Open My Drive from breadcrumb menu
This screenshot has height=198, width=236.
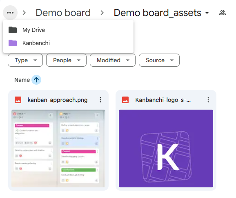click(x=68, y=30)
